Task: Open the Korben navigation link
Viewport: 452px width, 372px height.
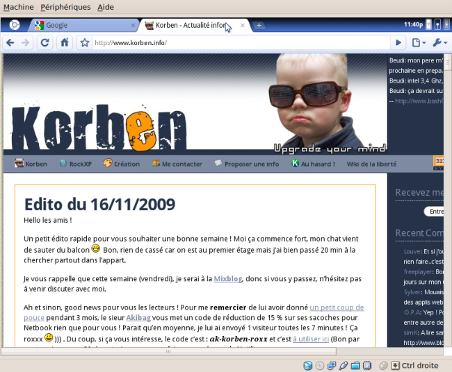Action: pyautogui.click(x=36, y=164)
